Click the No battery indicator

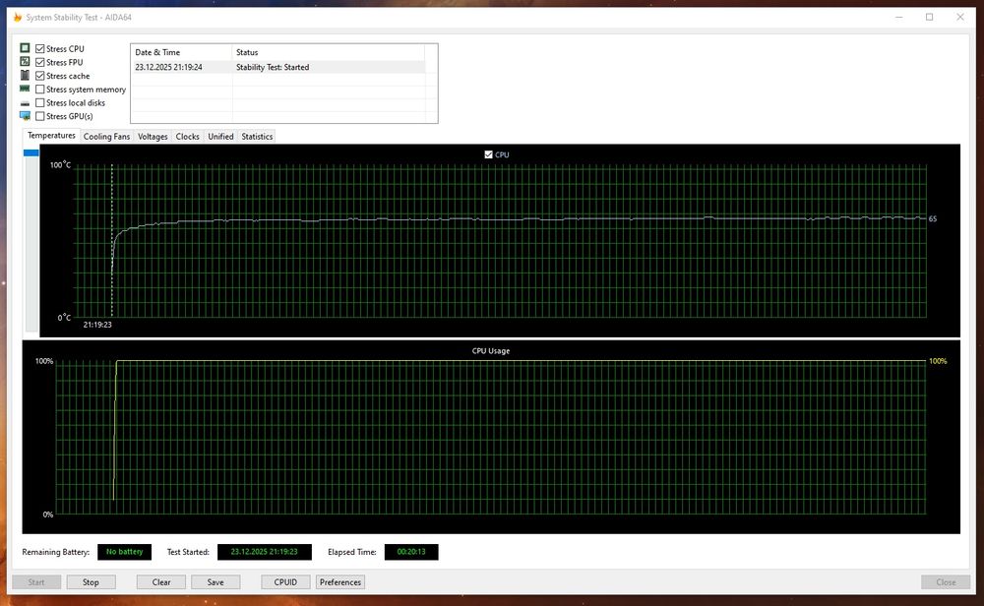pyautogui.click(x=124, y=552)
